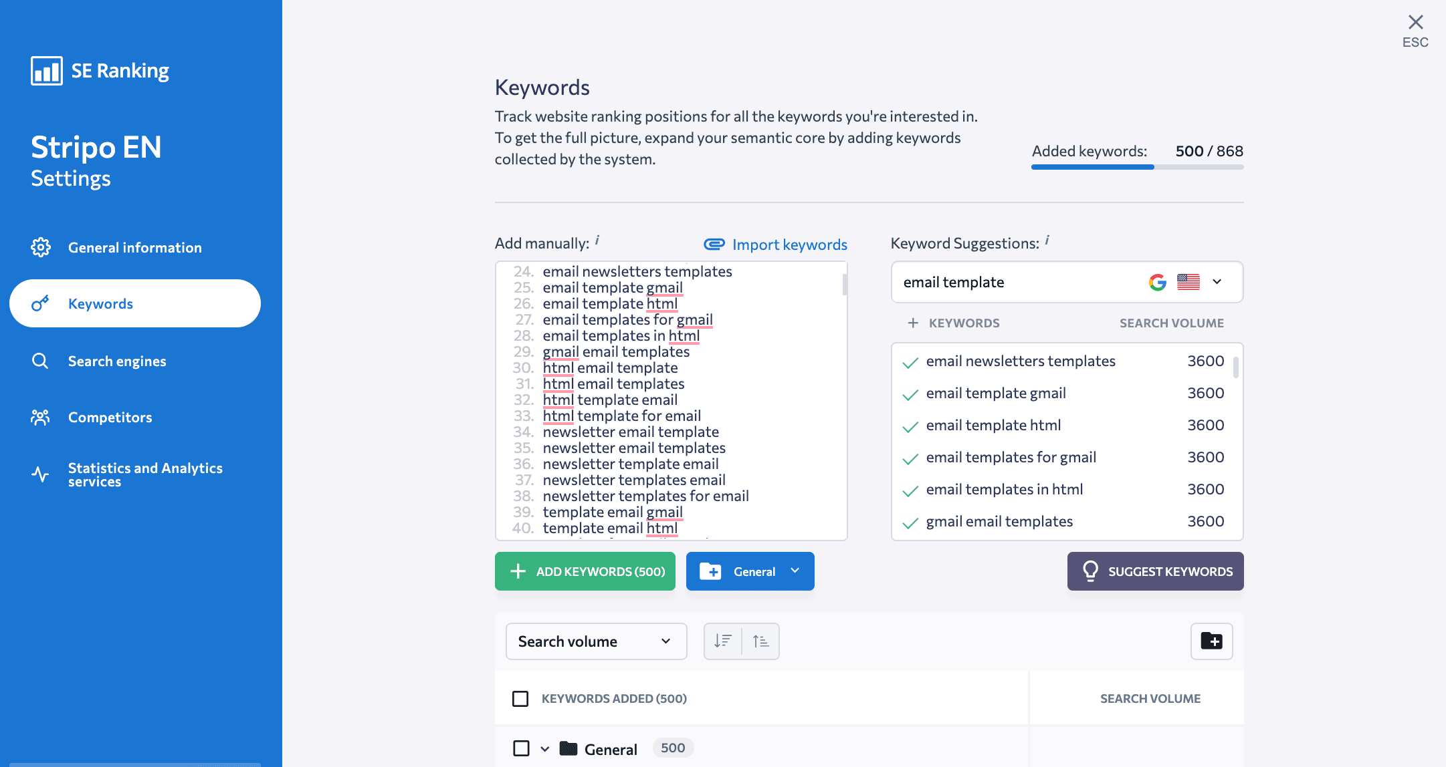Click the US flag icon
This screenshot has height=767, width=1446.
[1189, 282]
